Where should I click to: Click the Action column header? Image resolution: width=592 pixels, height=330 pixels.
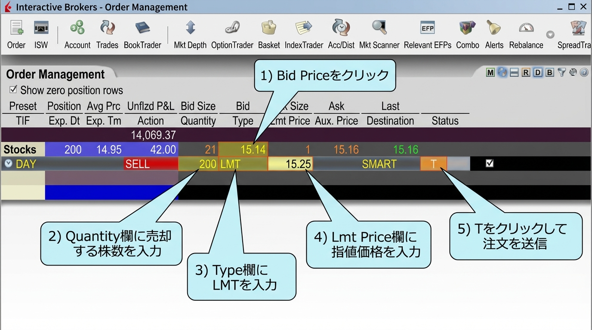pos(151,121)
